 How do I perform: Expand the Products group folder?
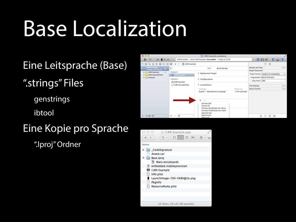coord(144,77)
